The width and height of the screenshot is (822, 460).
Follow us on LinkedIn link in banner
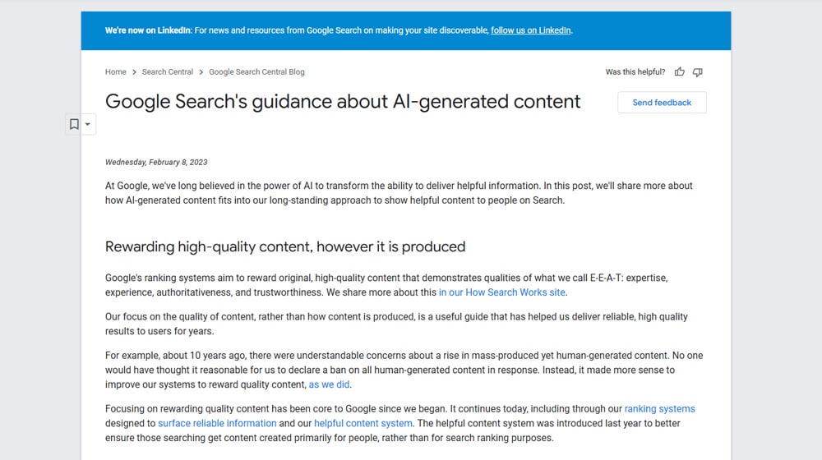pos(530,30)
